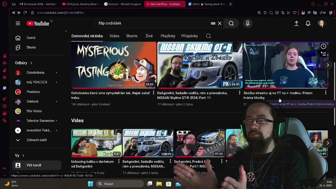Open the Domů sidebar item
This screenshot has width=336, height=189.
tap(37, 38)
